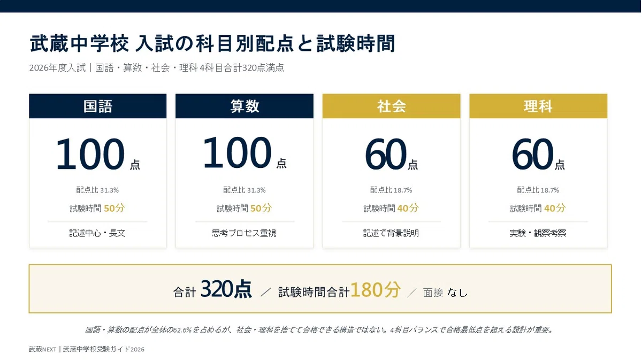Image resolution: width=642 pixels, height=361 pixels.
Task: Click 面接 なし in the summary box
Action: [445, 293]
